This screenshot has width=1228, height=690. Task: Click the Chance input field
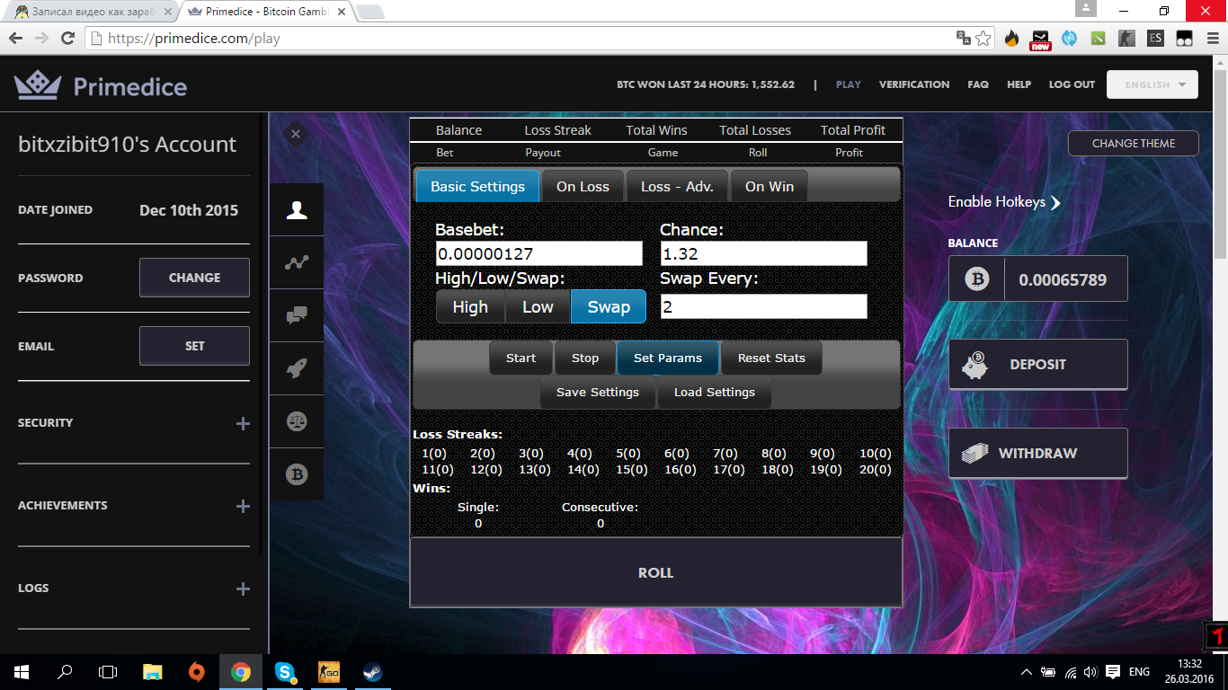pyautogui.click(x=764, y=253)
